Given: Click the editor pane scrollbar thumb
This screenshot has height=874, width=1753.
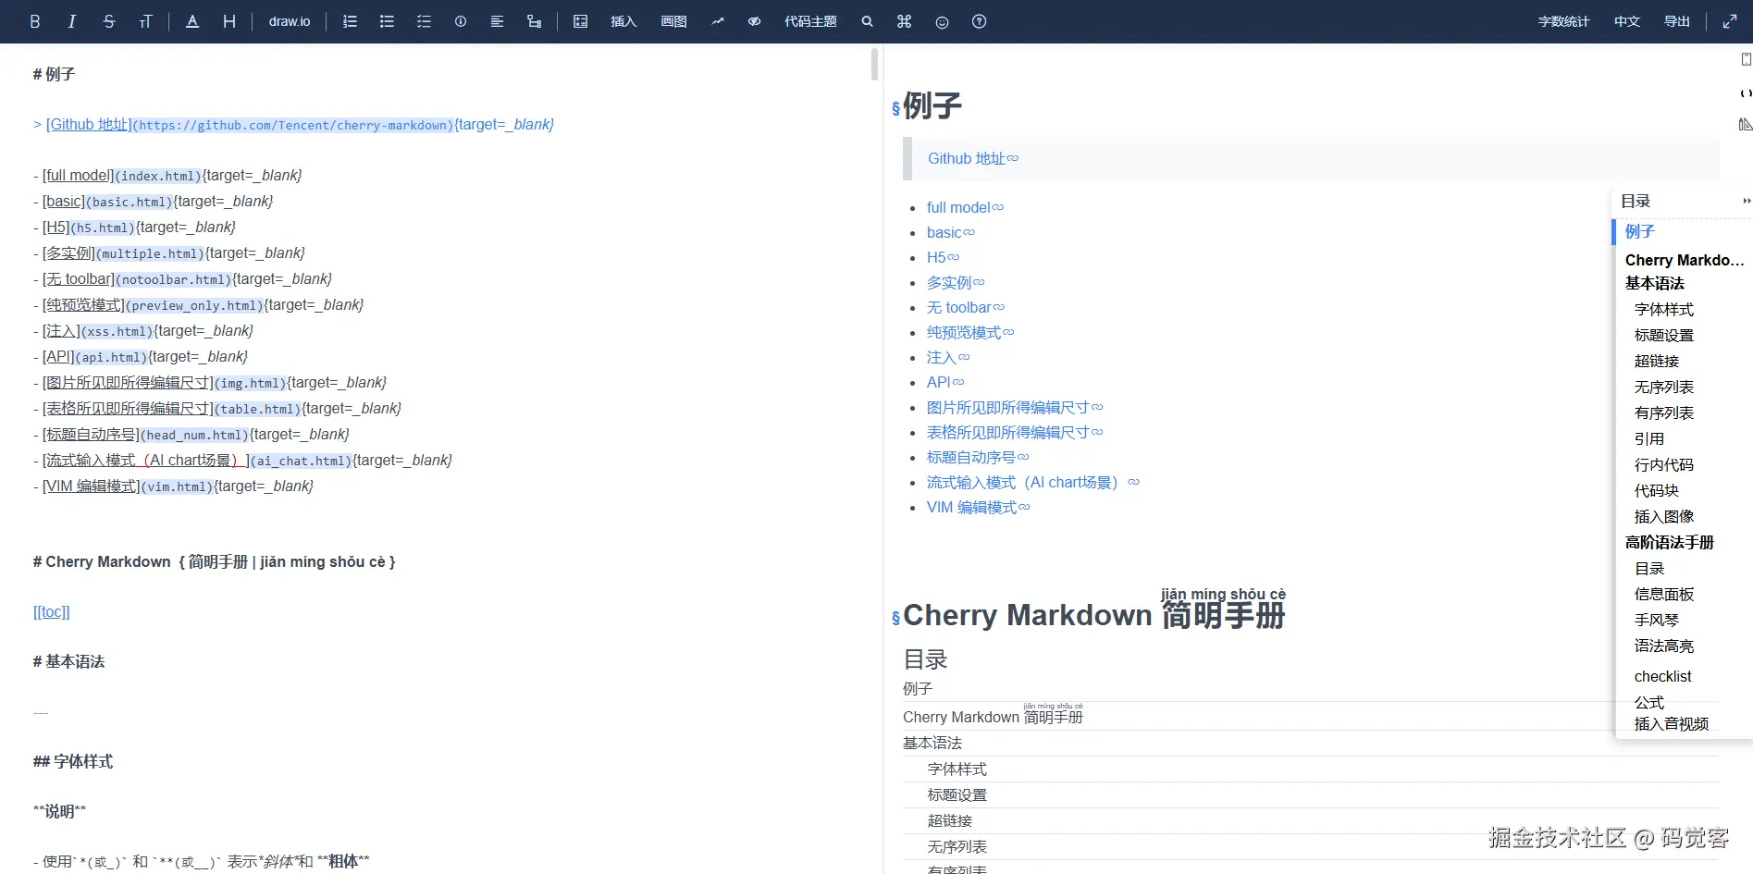Looking at the screenshot, I should (x=874, y=64).
